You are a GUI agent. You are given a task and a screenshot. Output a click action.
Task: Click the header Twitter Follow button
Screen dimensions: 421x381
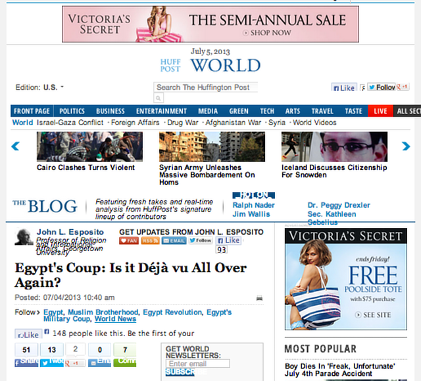[382, 87]
